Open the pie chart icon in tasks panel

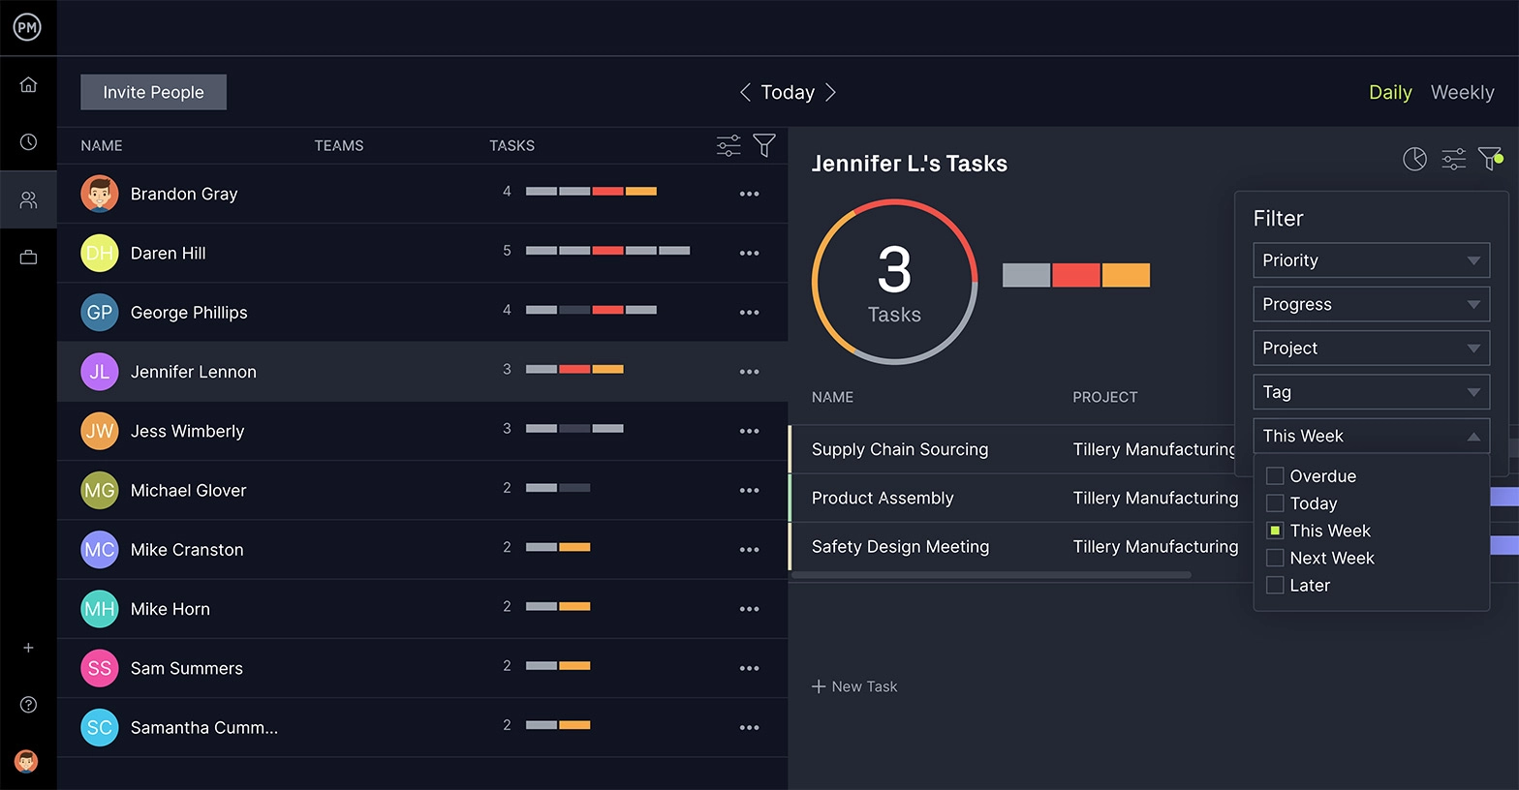pos(1414,160)
